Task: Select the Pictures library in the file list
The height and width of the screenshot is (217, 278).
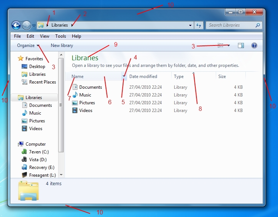Action: coord(87,103)
